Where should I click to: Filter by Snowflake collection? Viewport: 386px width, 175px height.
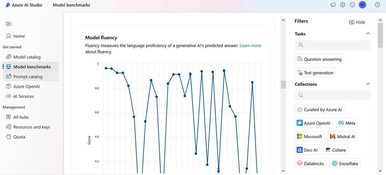(x=345, y=164)
